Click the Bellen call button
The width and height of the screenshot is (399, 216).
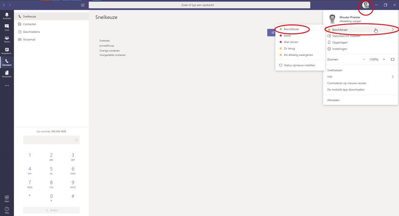coord(51,210)
